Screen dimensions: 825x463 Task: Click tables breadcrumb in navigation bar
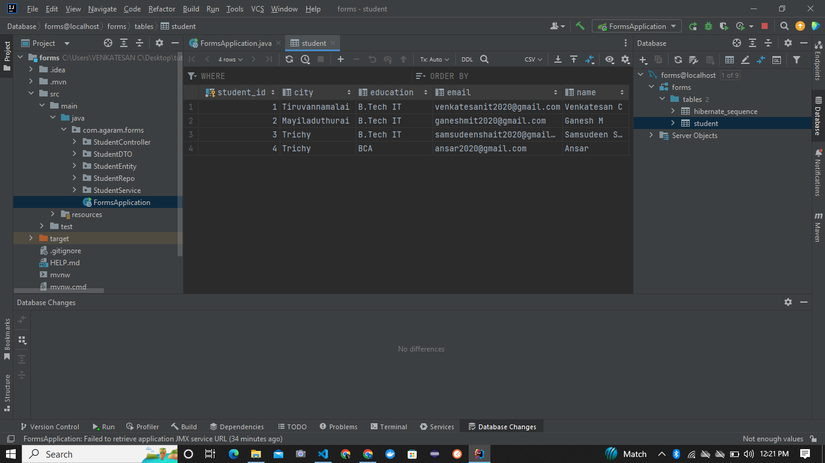pyautogui.click(x=144, y=26)
